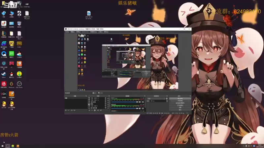The width and height of the screenshot is (264, 148).
Task: Click the OBS icon in the taskbar
Action: tap(8, 146)
